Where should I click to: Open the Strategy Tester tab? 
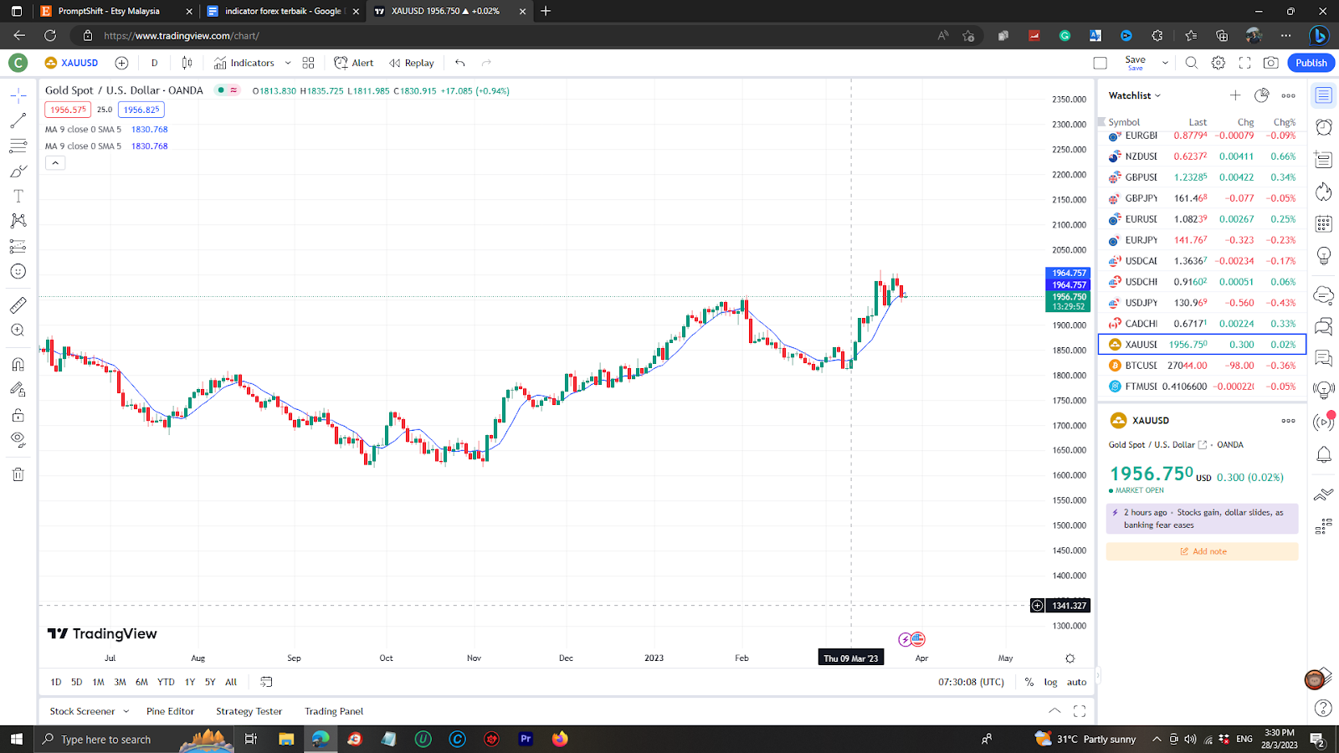tap(249, 711)
